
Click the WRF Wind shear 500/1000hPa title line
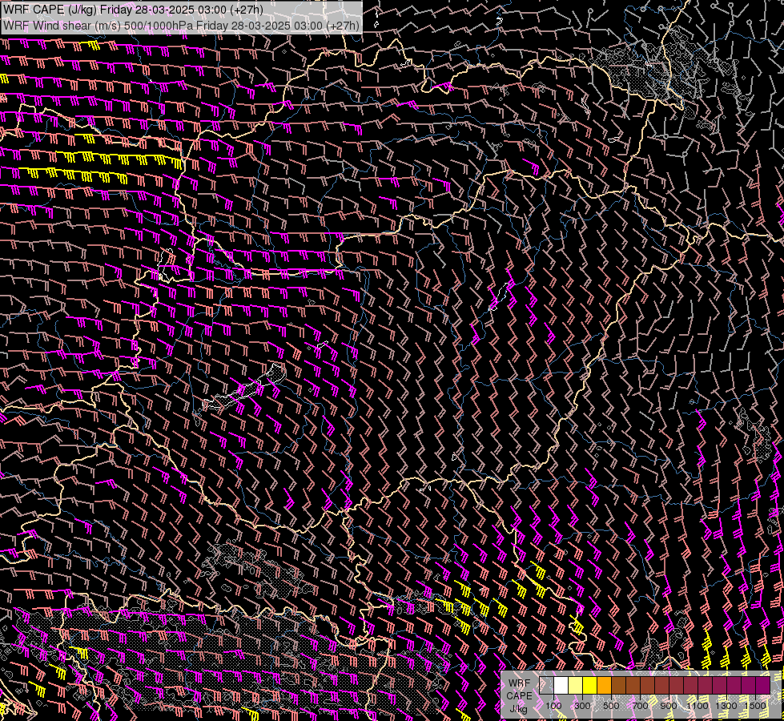coord(181,25)
